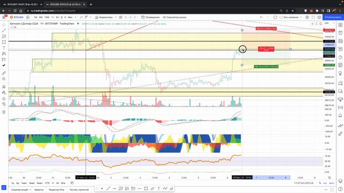Viewport: 344px width, 193px height.
Task: Undo the last chart action
Action: coord(261,17)
